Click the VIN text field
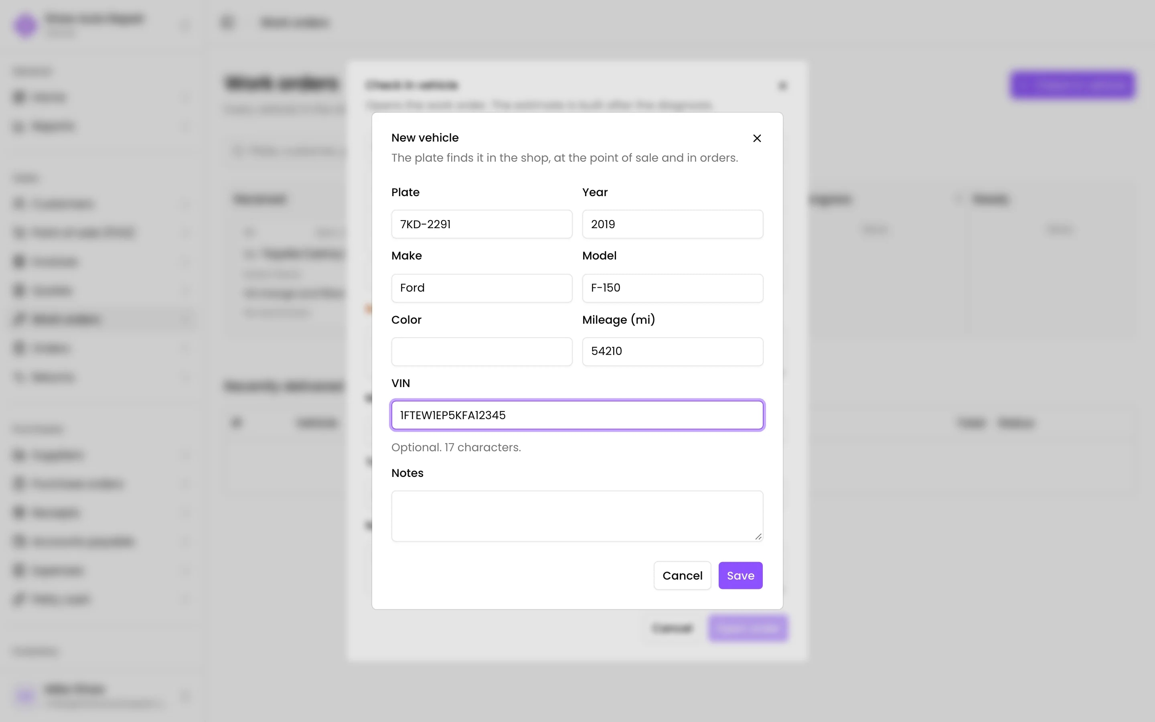Image resolution: width=1155 pixels, height=722 pixels. click(577, 415)
